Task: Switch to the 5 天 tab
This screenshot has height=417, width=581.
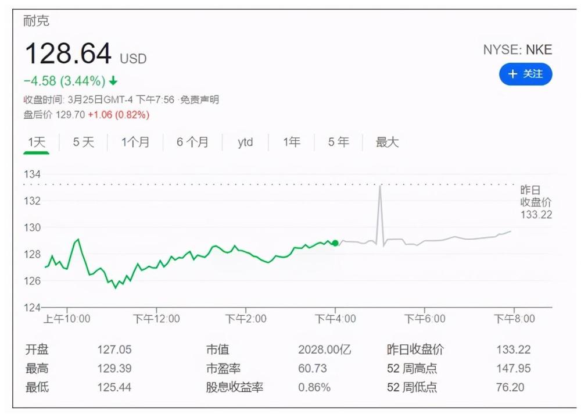Action: pyautogui.click(x=83, y=142)
